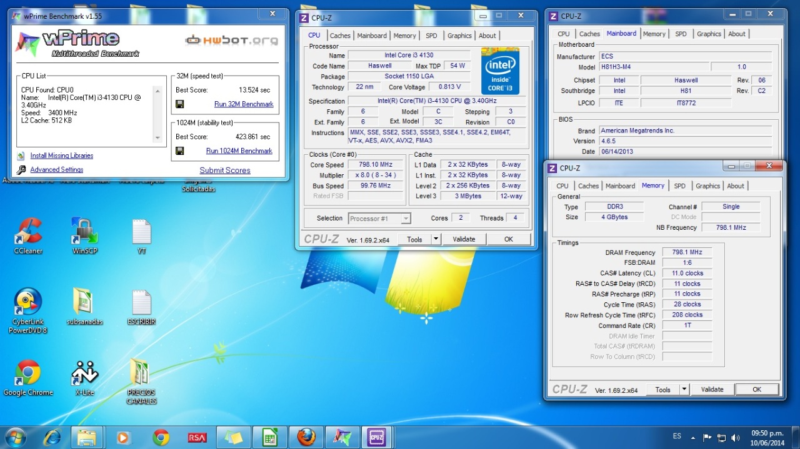Open Internet Explorer from the taskbar
Image resolution: width=800 pixels, height=449 pixels.
pyautogui.click(x=51, y=437)
